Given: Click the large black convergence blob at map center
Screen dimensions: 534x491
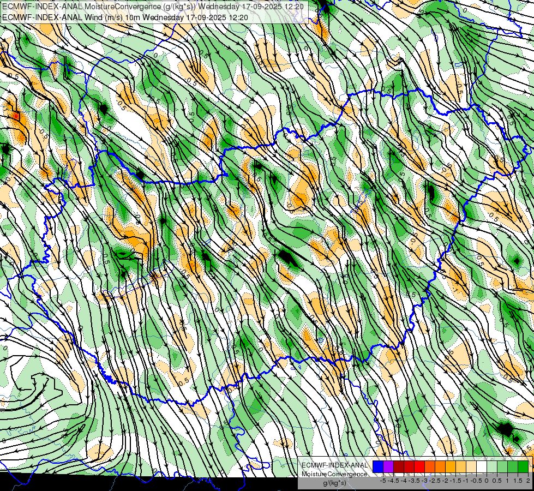Looking at the screenshot, I should coord(288,258).
